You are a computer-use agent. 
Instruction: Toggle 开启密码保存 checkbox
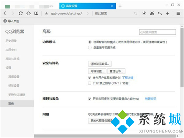click(90, 99)
